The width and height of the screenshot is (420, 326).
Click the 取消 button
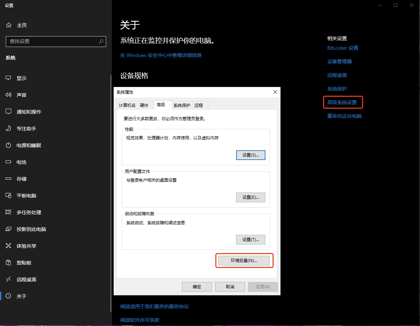point(230,287)
